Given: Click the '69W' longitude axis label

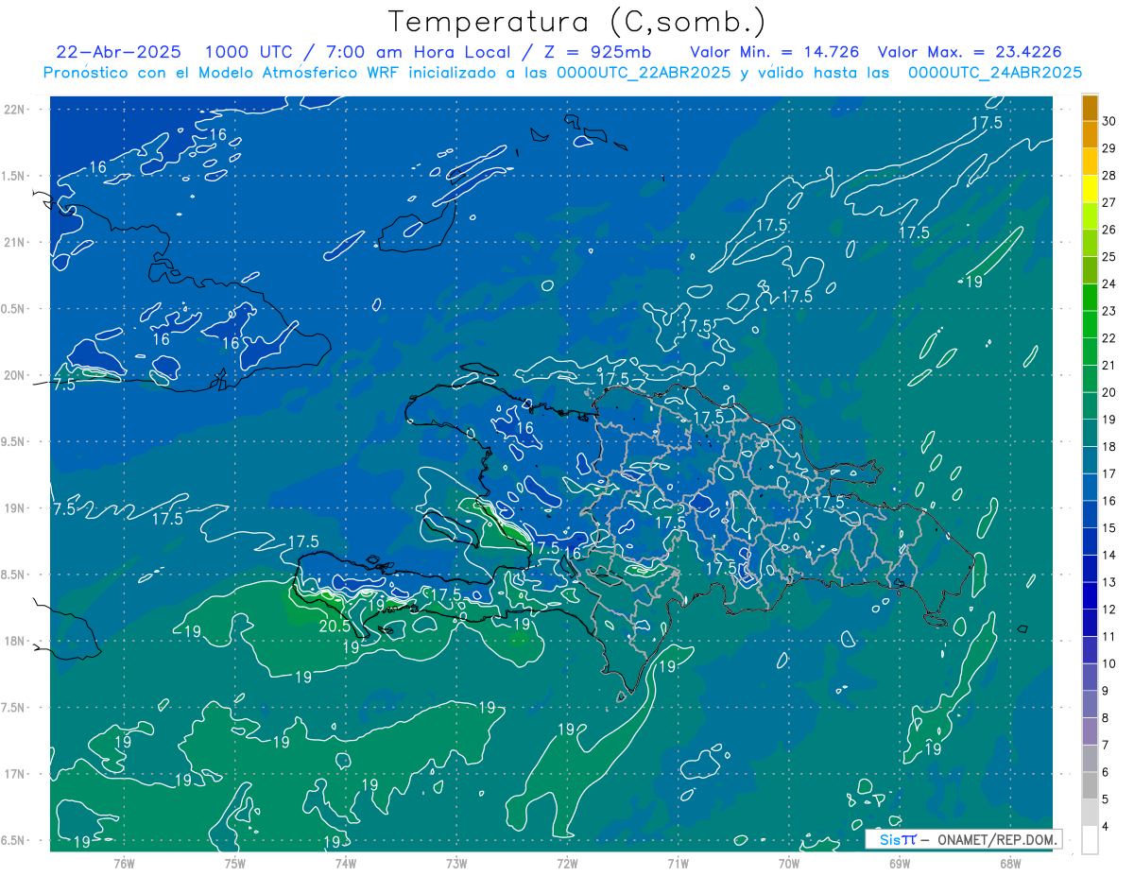Looking at the screenshot, I should point(900,863).
